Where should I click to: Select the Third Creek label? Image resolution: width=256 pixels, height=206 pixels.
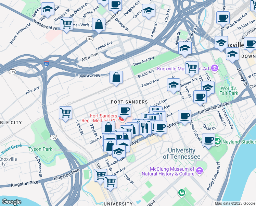(x=12, y=149)
